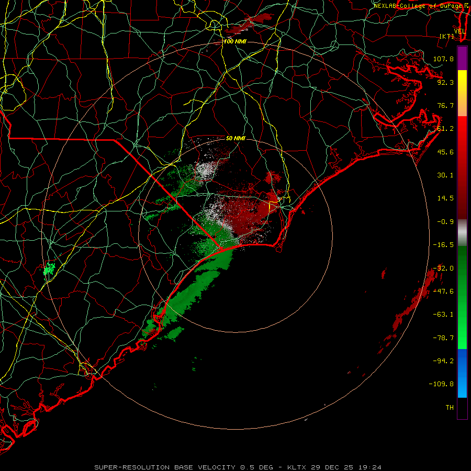
Task: Click the '100 NMI' range ring label
Action: [x=235, y=41]
